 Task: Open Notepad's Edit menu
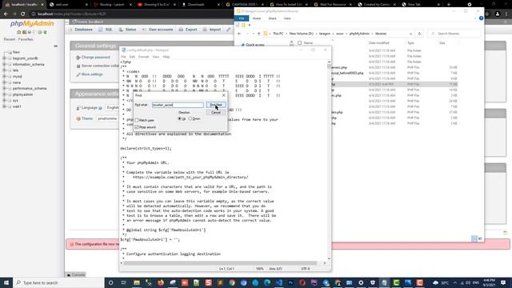pyautogui.click(x=132, y=57)
